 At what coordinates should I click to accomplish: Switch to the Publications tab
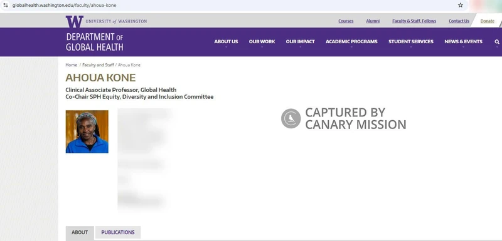tap(118, 232)
